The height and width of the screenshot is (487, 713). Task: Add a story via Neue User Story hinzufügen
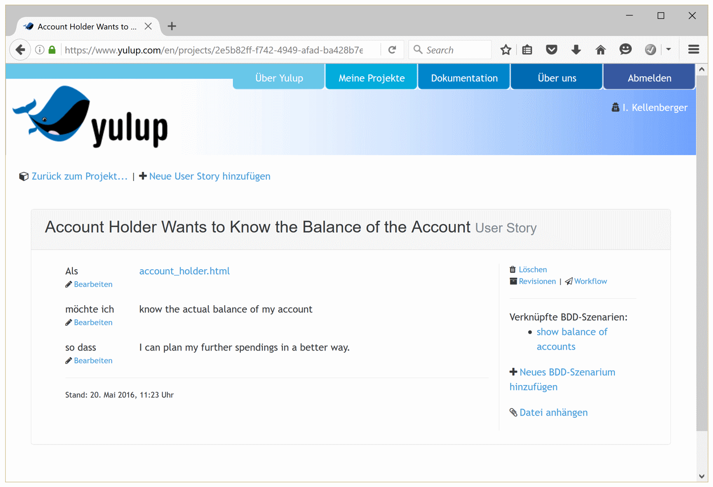pos(210,176)
